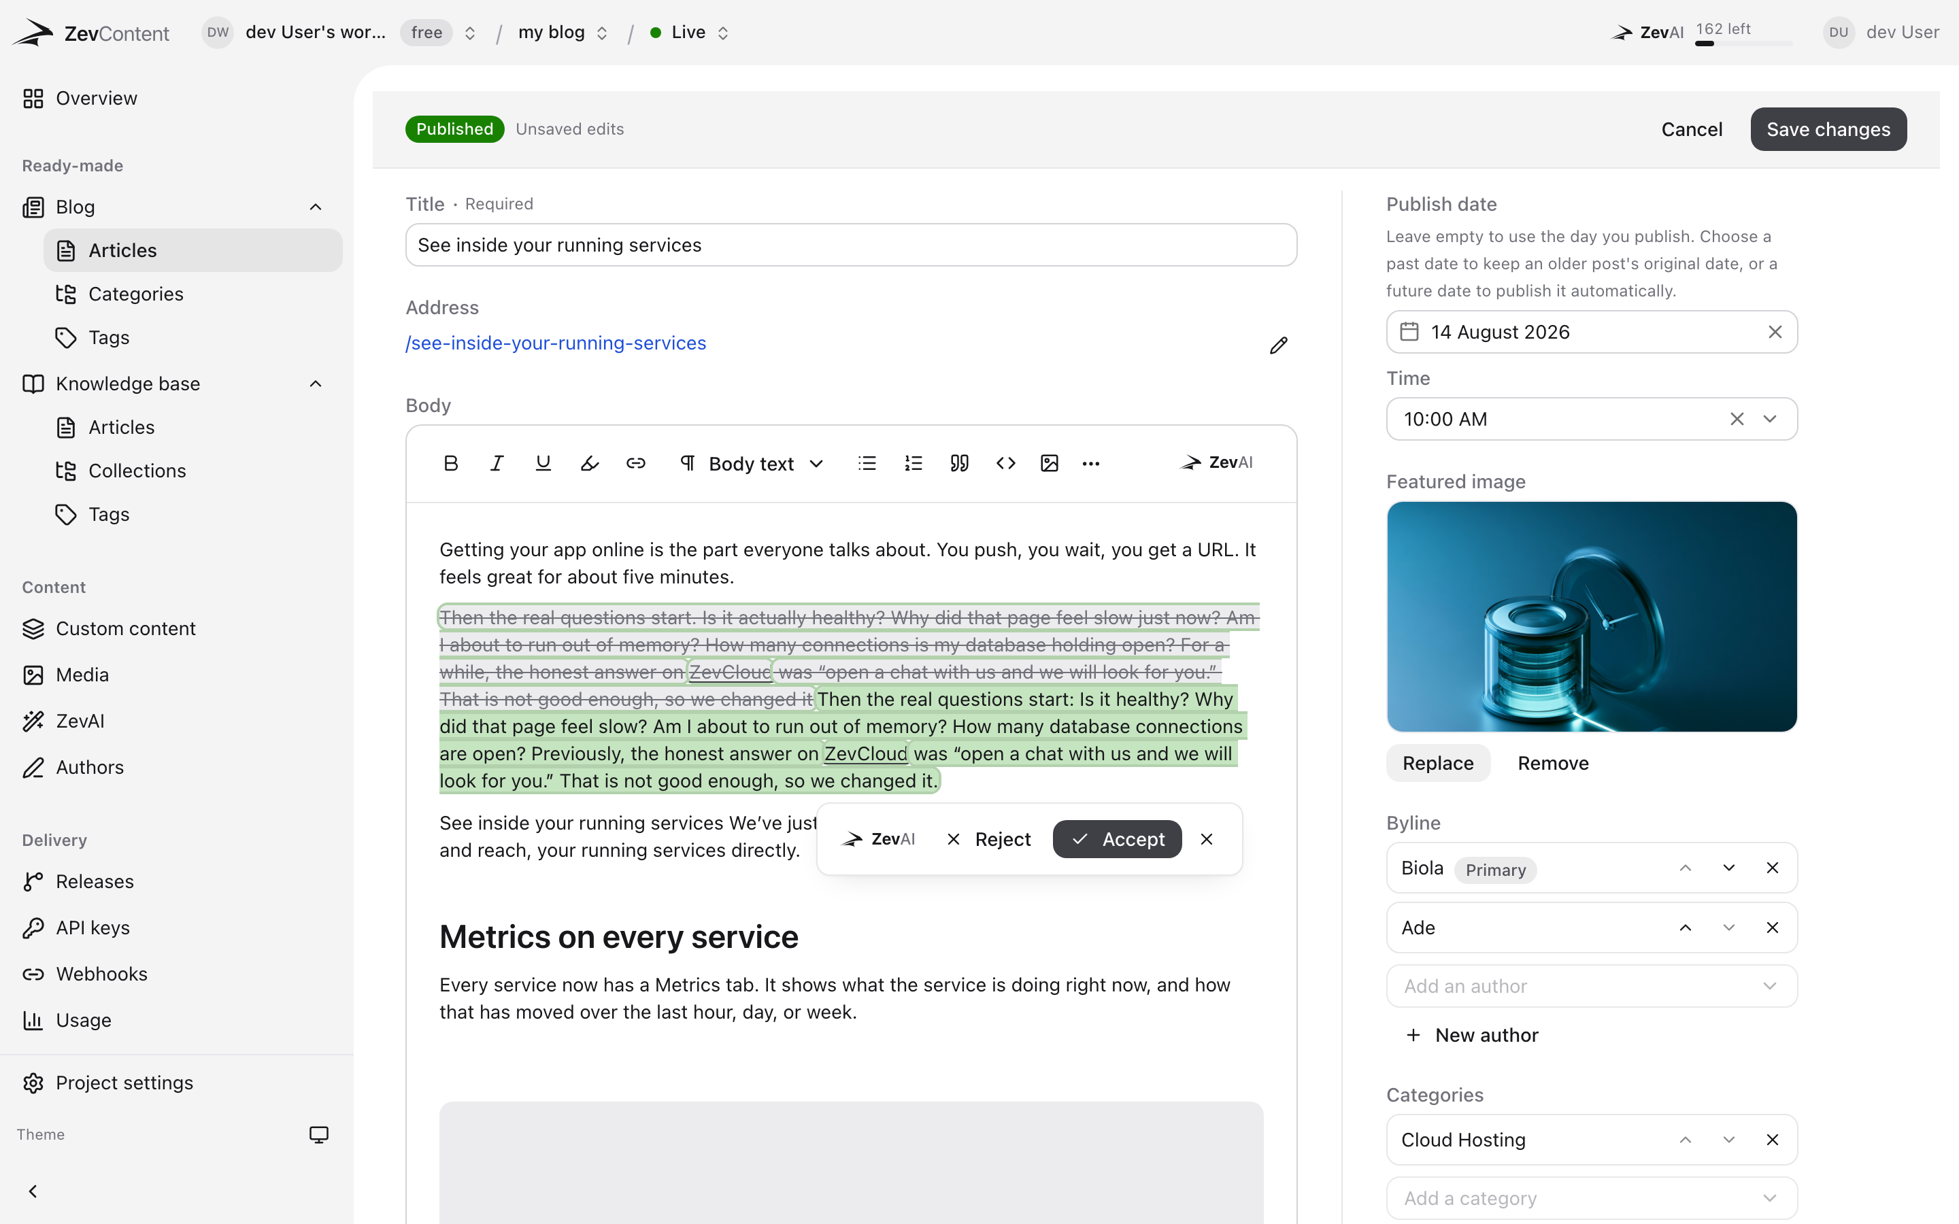Select the highlighter tool
Viewport: 1959px width, 1224px height.
pyautogui.click(x=589, y=463)
